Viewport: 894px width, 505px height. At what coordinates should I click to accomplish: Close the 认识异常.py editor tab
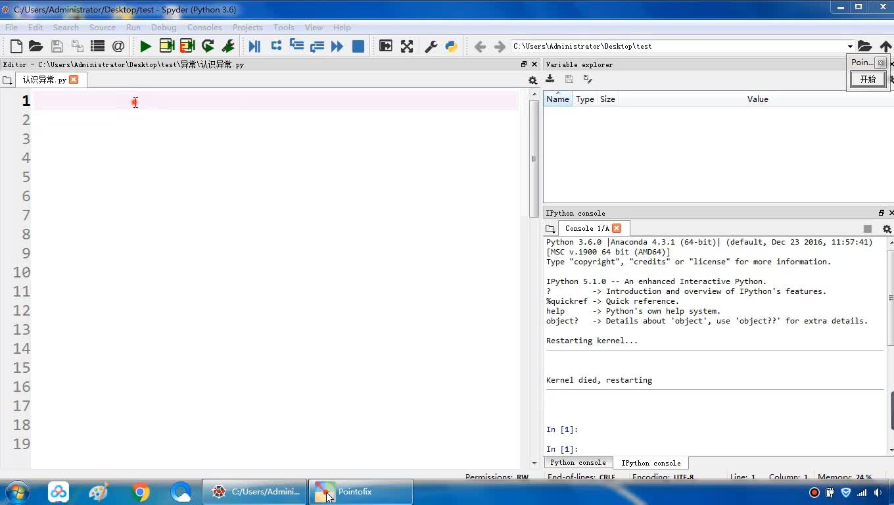click(x=74, y=80)
